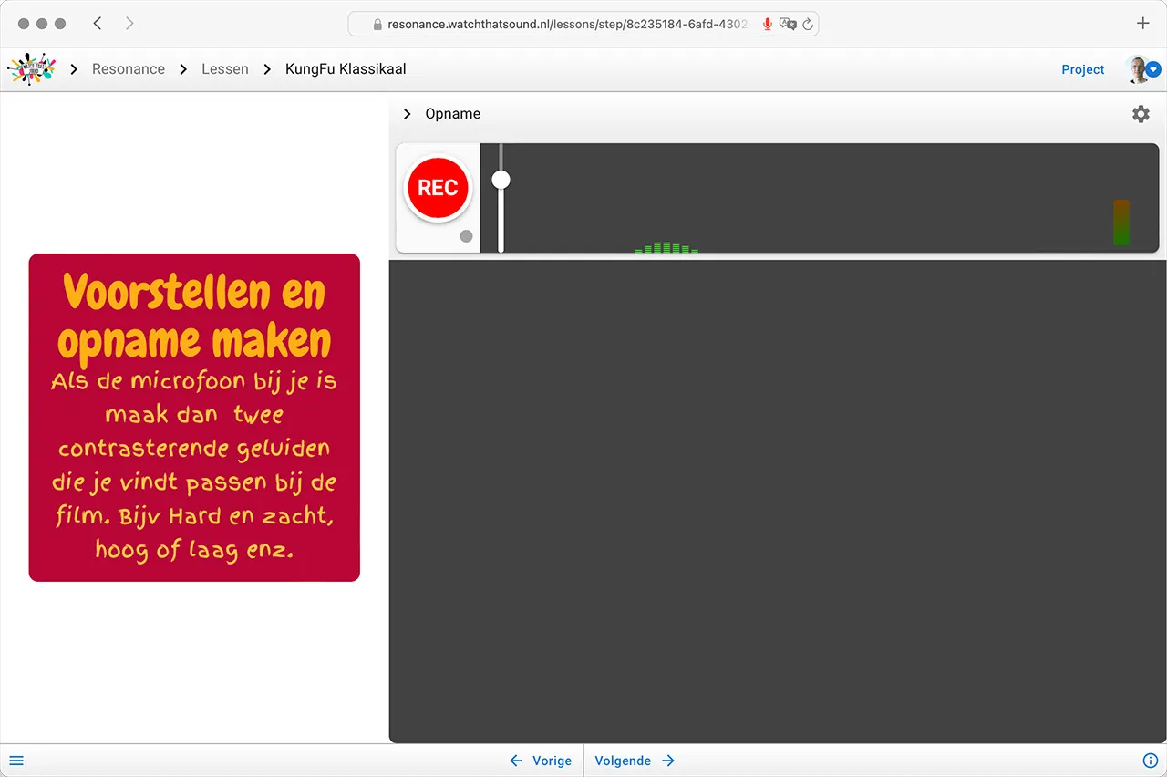
Task: Start recording with the REC button
Action: (438, 187)
